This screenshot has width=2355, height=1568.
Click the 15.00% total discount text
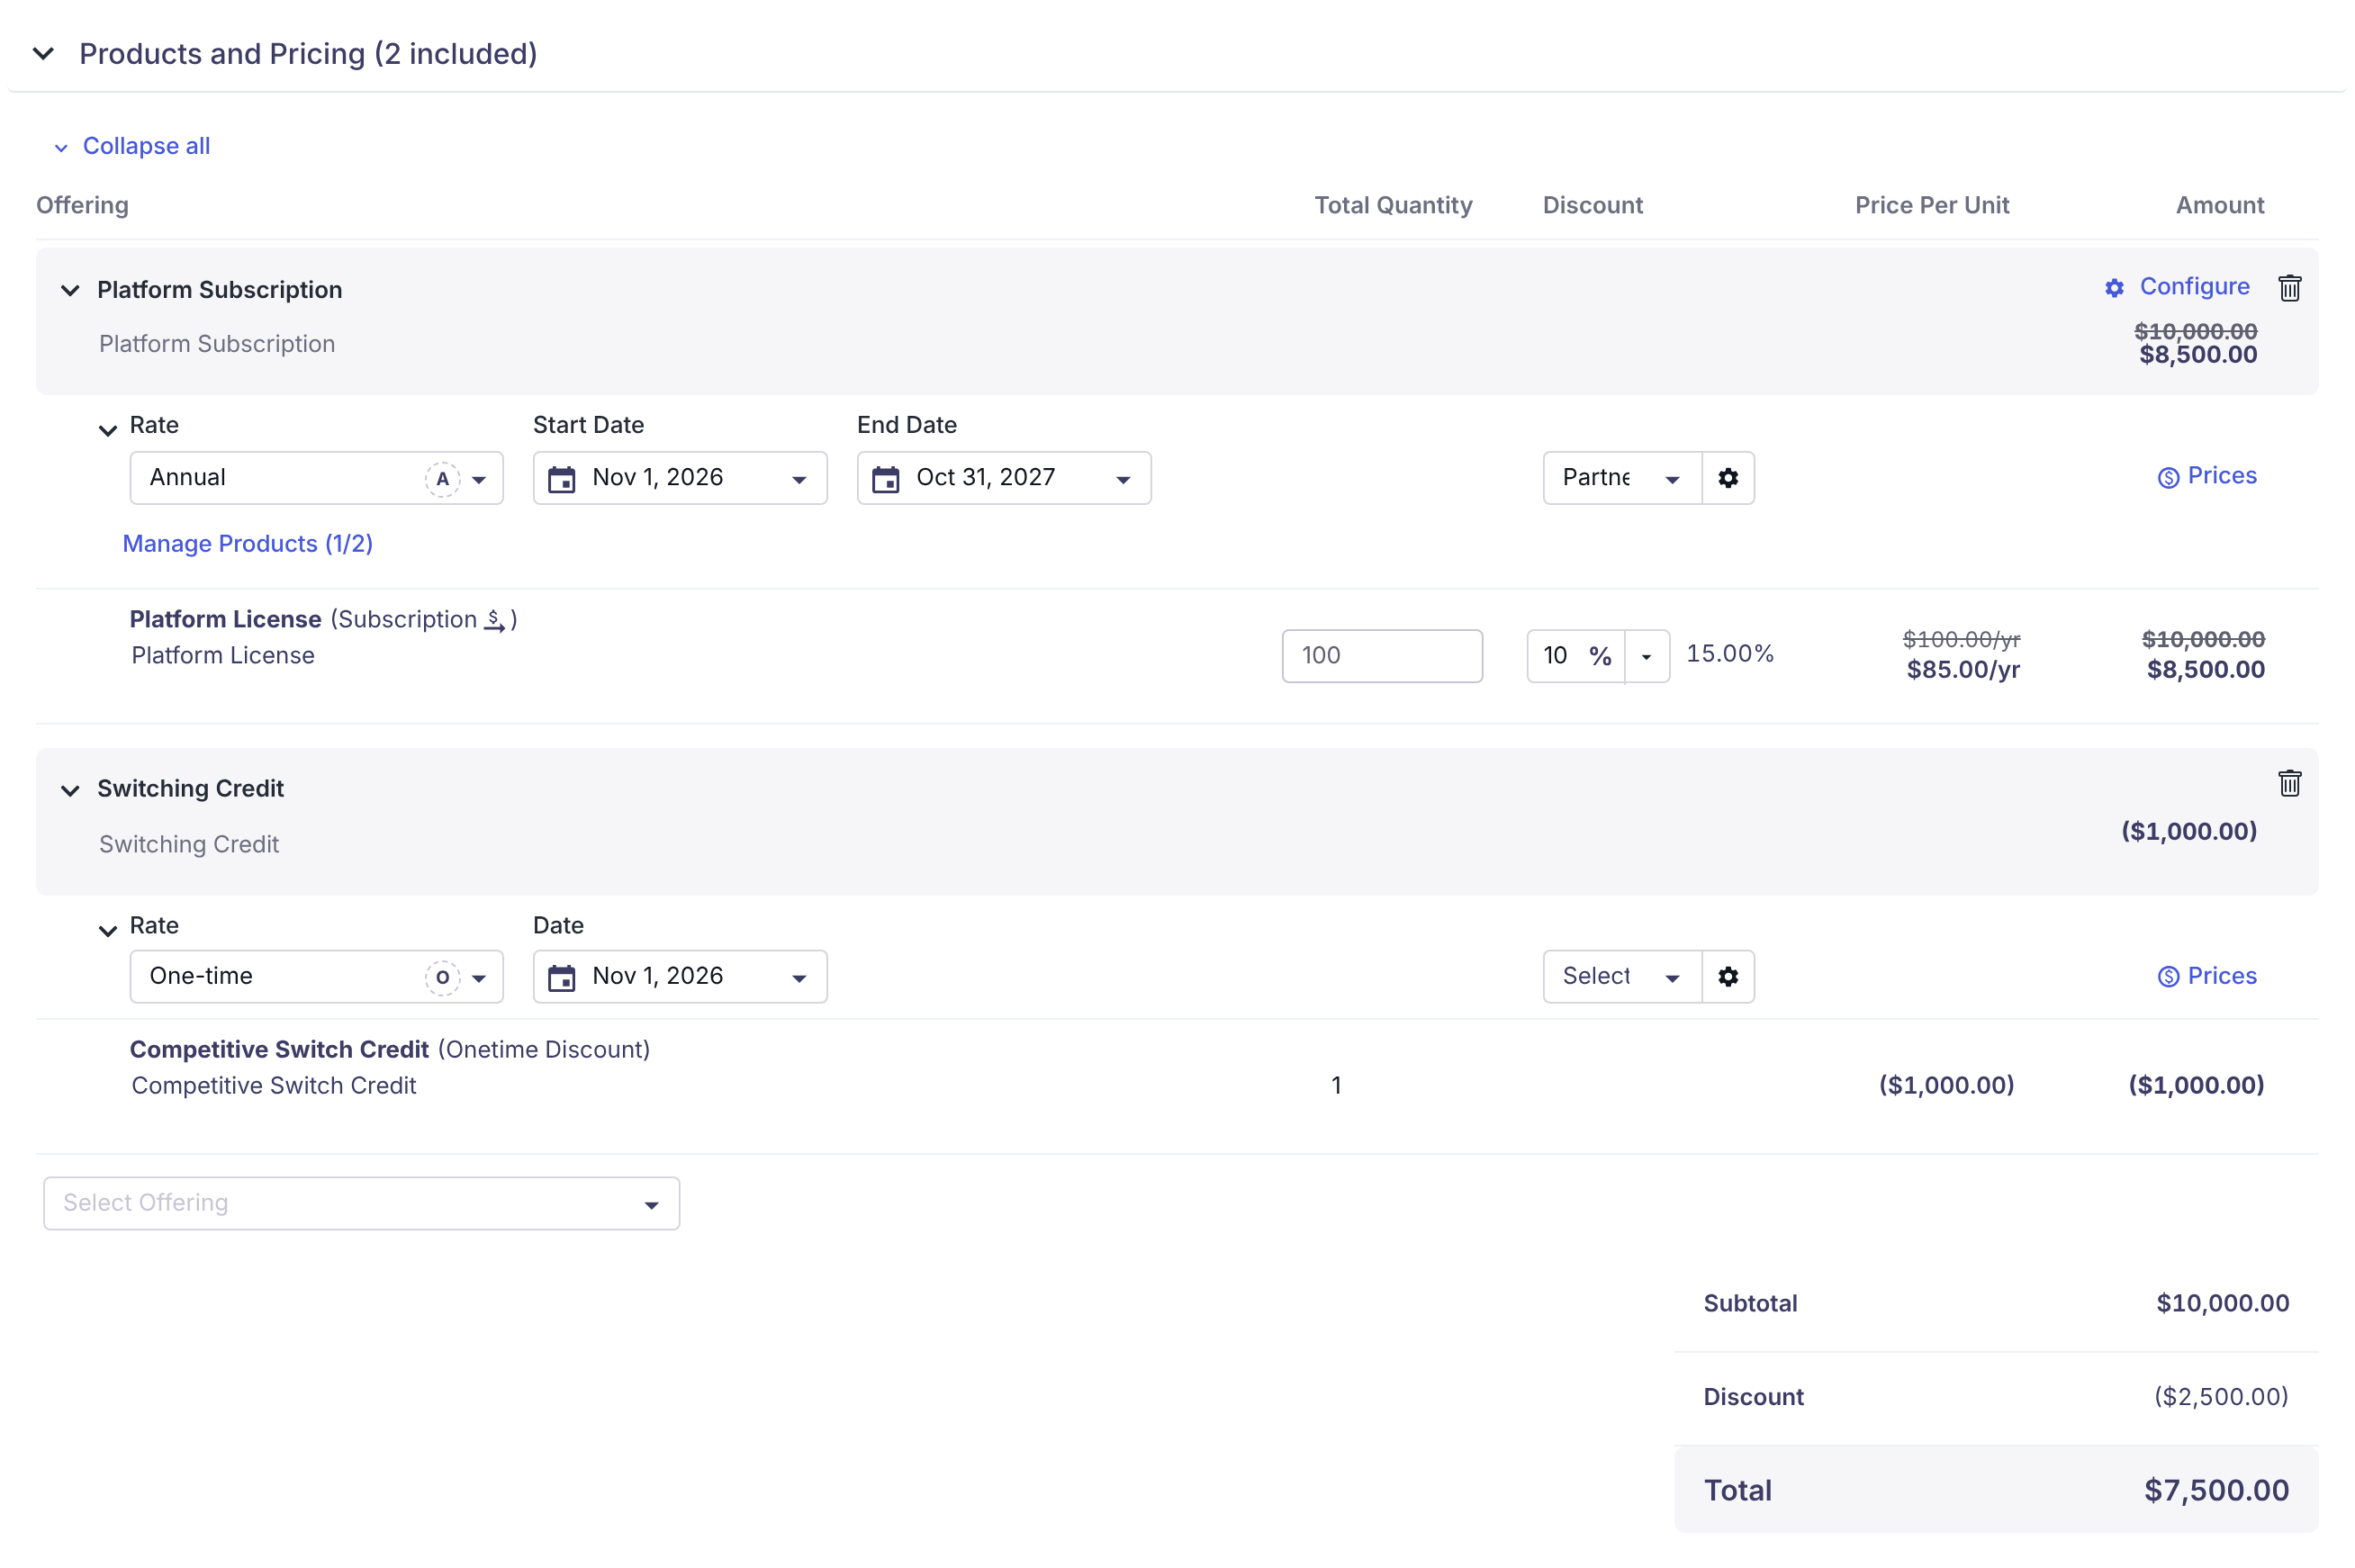1729,654
